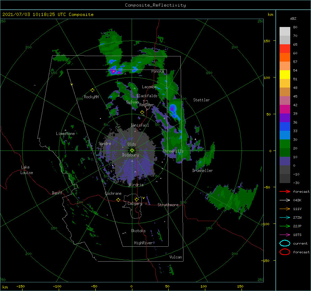Select the magenta 39-42 dBZ color swatch
Image resolution: width=311 pixels, height=291 pixels.
click(x=285, y=109)
